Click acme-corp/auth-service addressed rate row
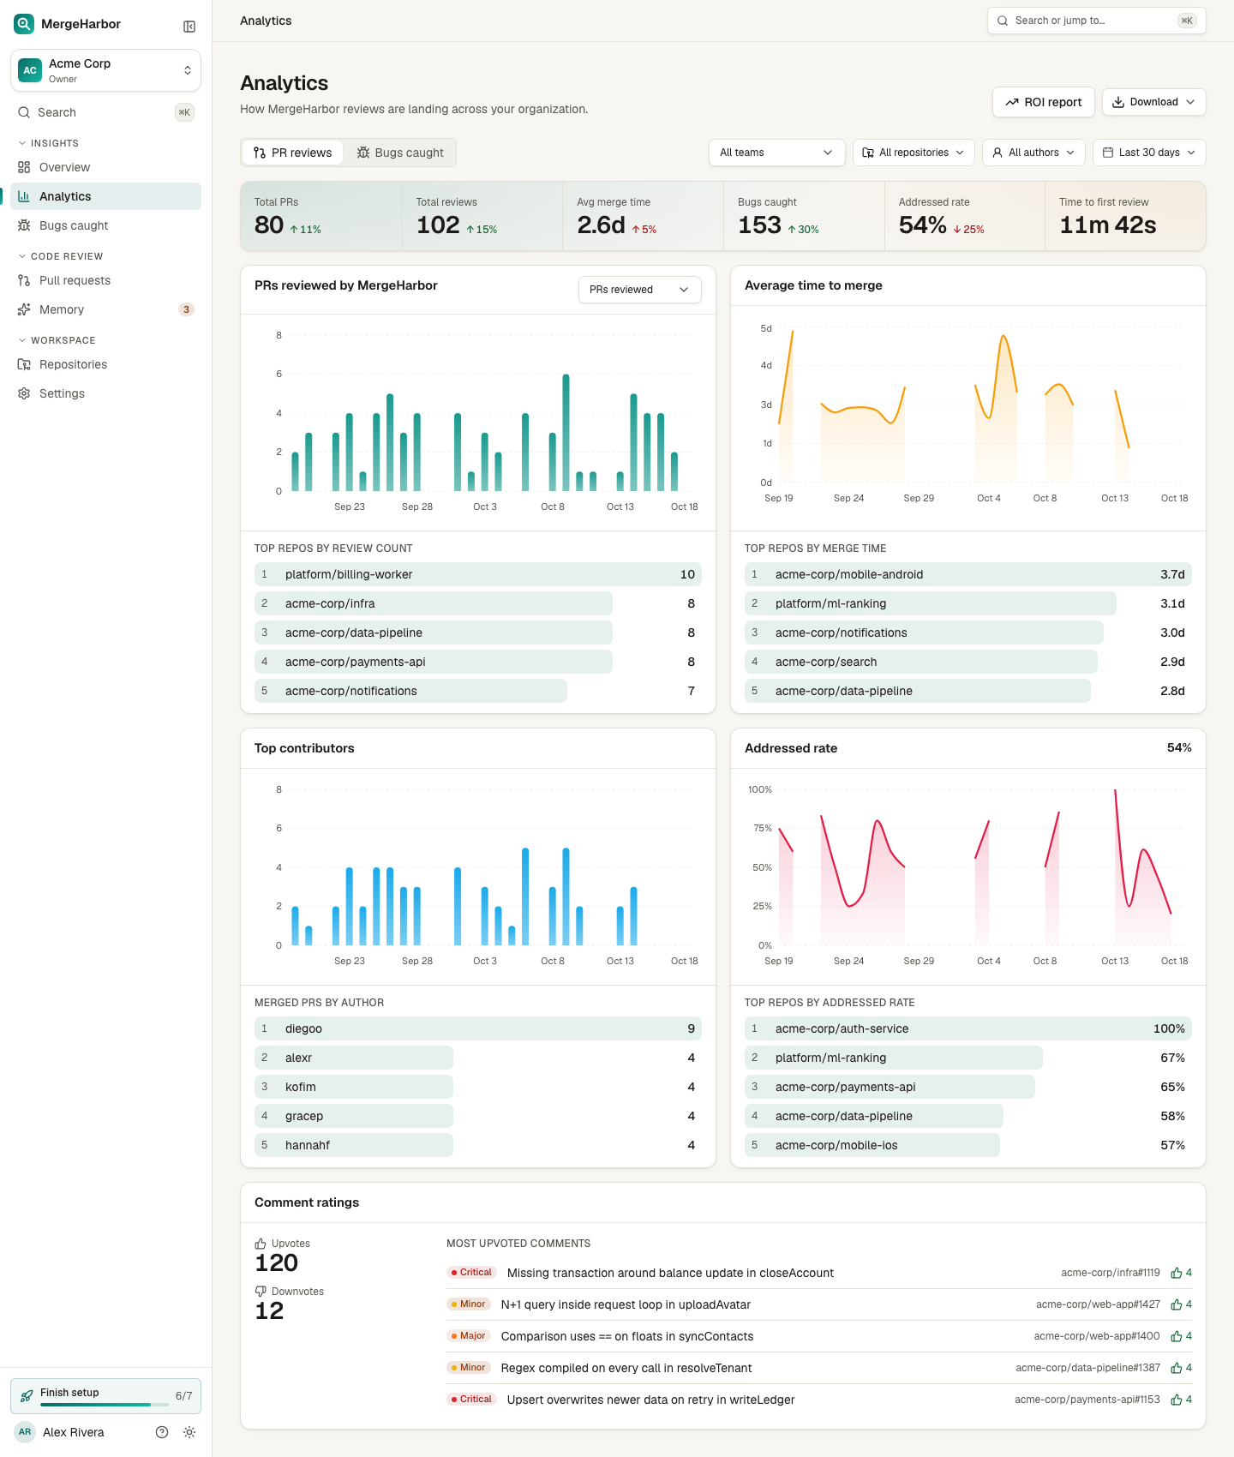The height and width of the screenshot is (1457, 1234). tap(968, 1028)
